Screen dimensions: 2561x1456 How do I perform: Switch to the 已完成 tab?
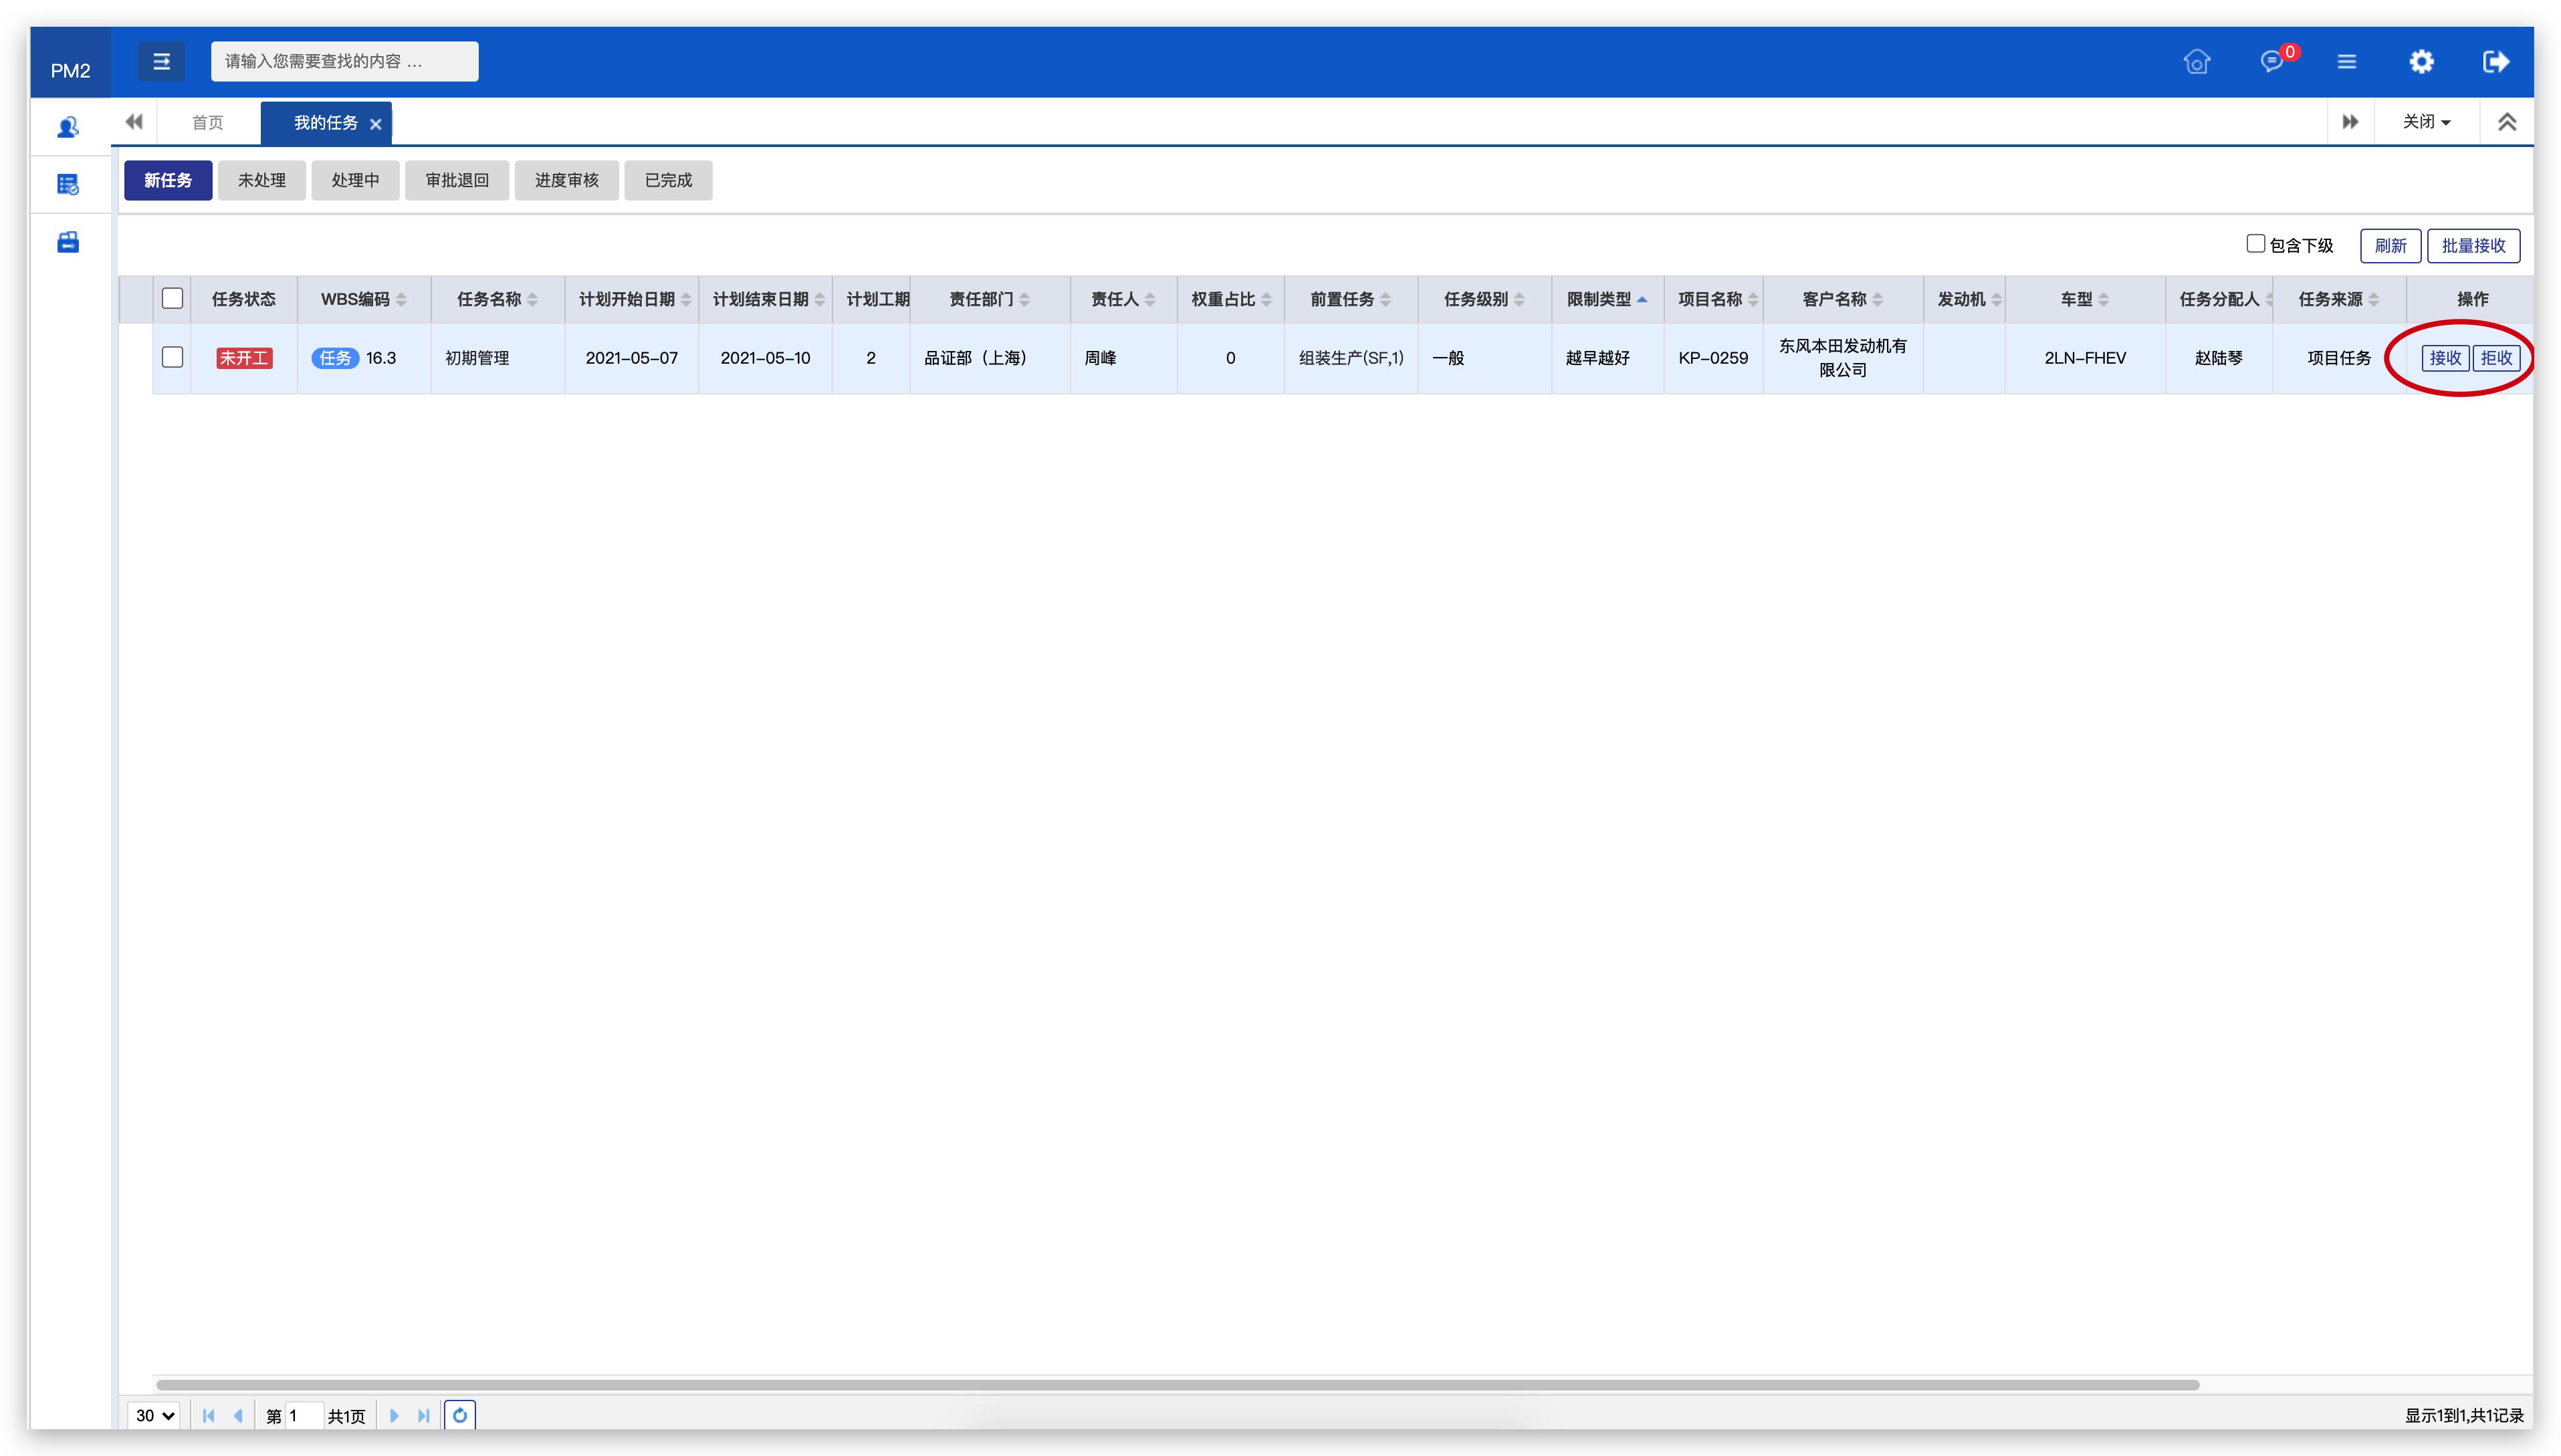(668, 180)
